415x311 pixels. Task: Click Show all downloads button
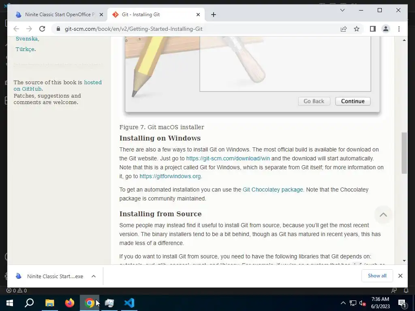377,276
